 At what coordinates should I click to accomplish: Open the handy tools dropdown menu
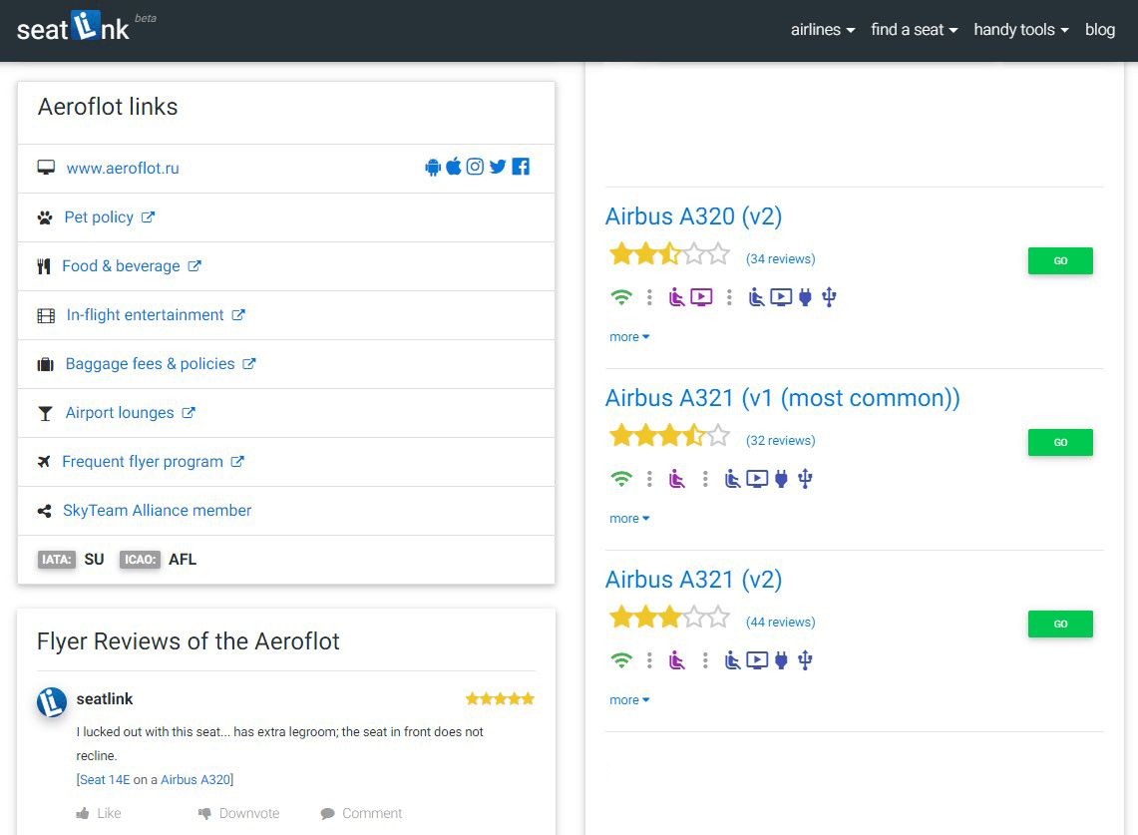click(1021, 30)
